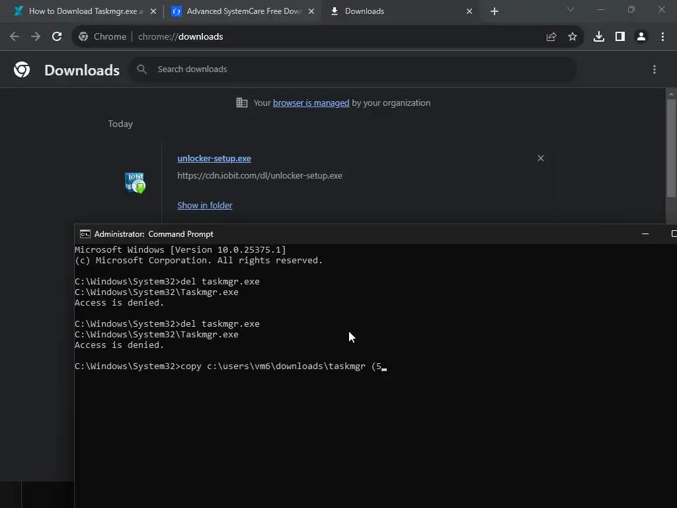This screenshot has height=508, width=677.
Task: Click the search magnifier icon
Action: [x=141, y=69]
